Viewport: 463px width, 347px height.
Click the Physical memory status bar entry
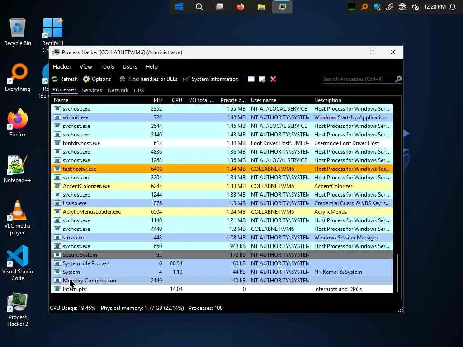pos(142,308)
